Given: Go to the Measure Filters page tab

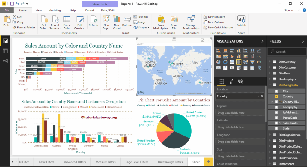Looking at the screenshot, I should point(106,162).
